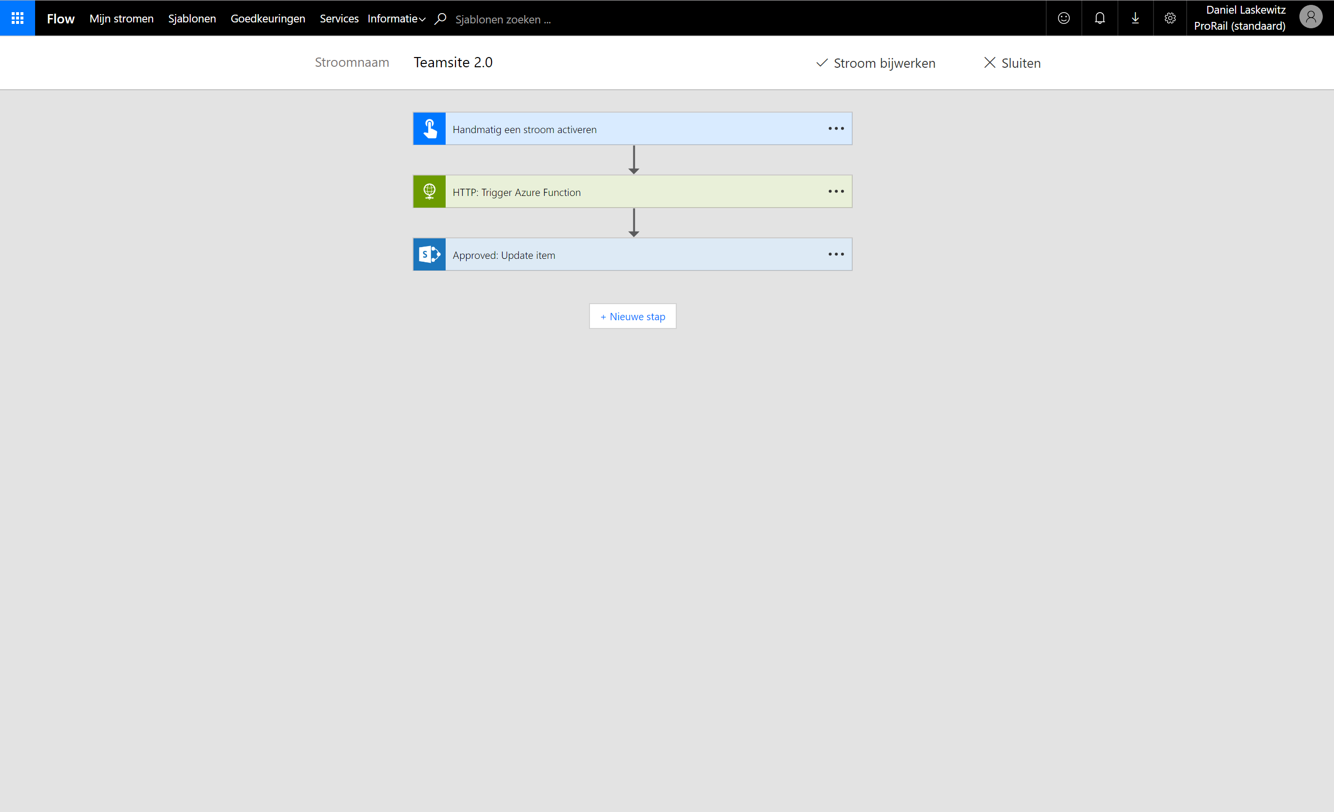Open the Goedkeuringen page
This screenshot has width=1334, height=812.
pos(268,19)
